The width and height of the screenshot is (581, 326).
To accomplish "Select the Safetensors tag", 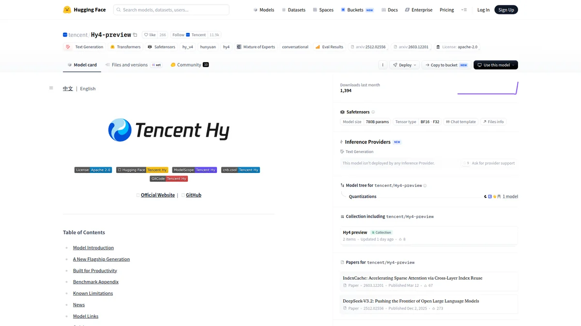I will click(x=161, y=47).
